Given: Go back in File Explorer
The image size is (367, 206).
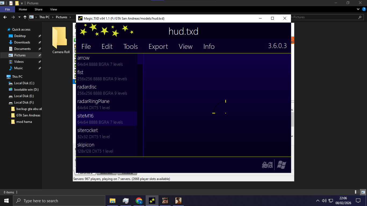Looking at the screenshot, I should 5,17.
